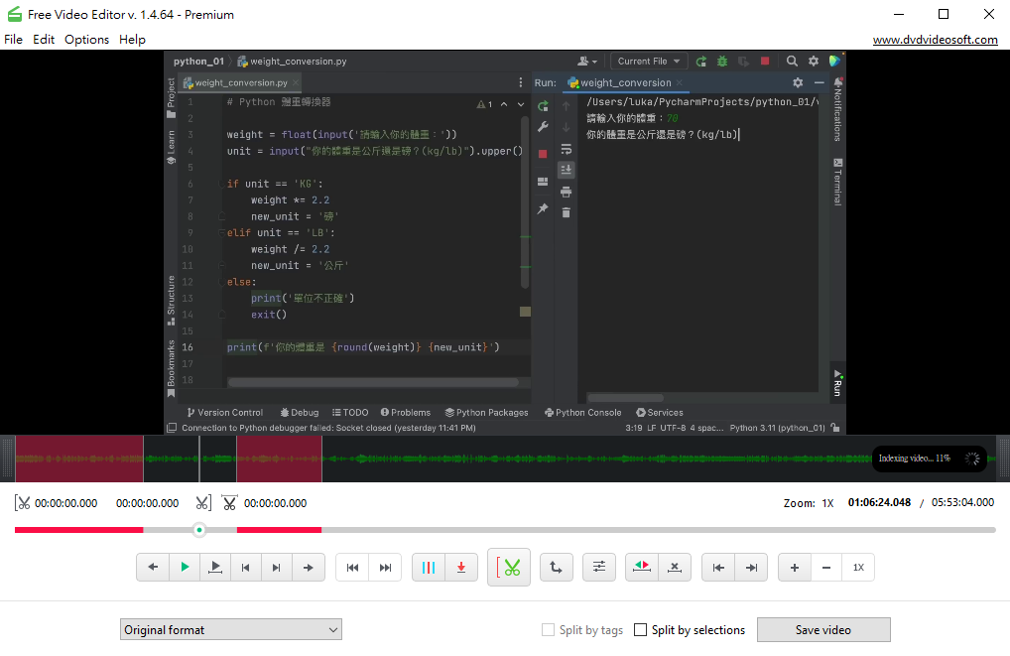Expand the Original format dropdown

point(231,629)
